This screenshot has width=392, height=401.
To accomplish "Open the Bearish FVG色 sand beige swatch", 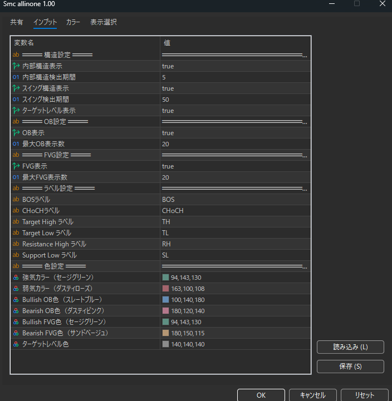I will (166, 333).
